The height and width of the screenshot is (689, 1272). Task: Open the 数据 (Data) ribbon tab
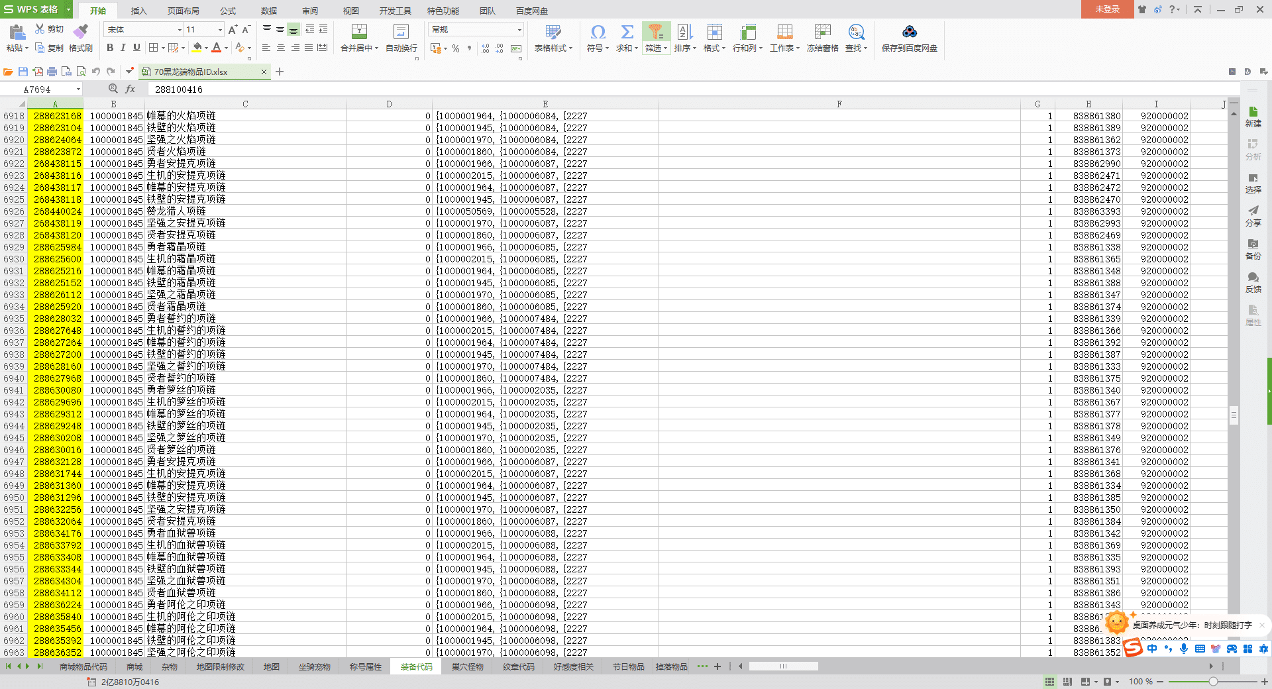[269, 11]
